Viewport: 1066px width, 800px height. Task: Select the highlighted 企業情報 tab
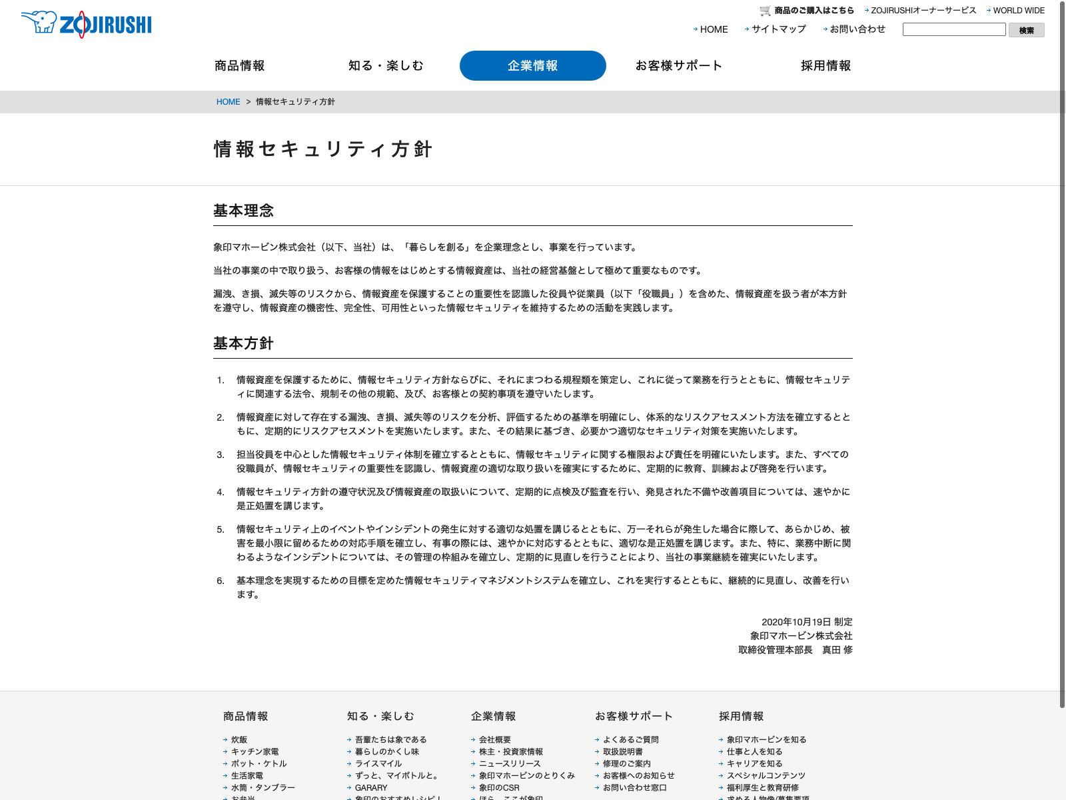point(532,65)
